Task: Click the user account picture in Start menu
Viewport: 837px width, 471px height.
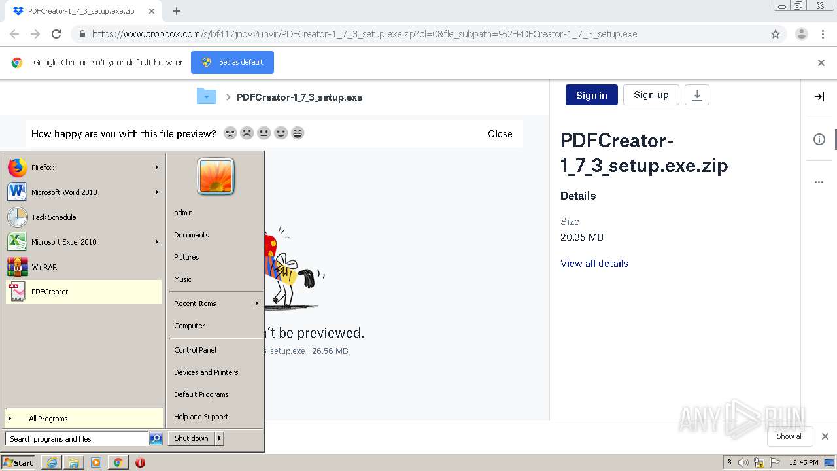Action: click(216, 177)
